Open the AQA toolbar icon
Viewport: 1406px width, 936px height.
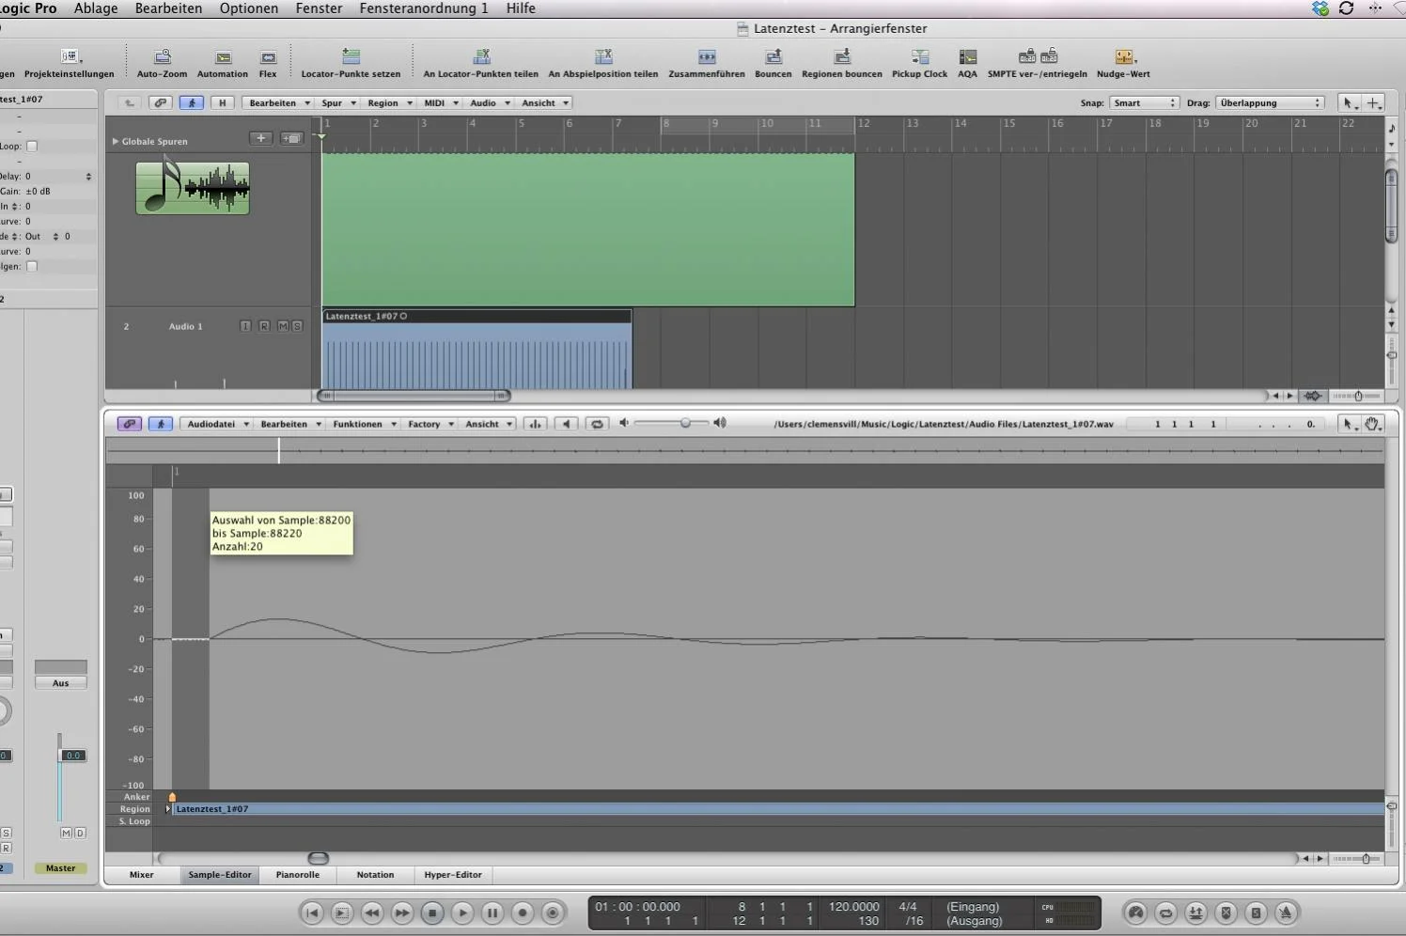pyautogui.click(x=967, y=57)
